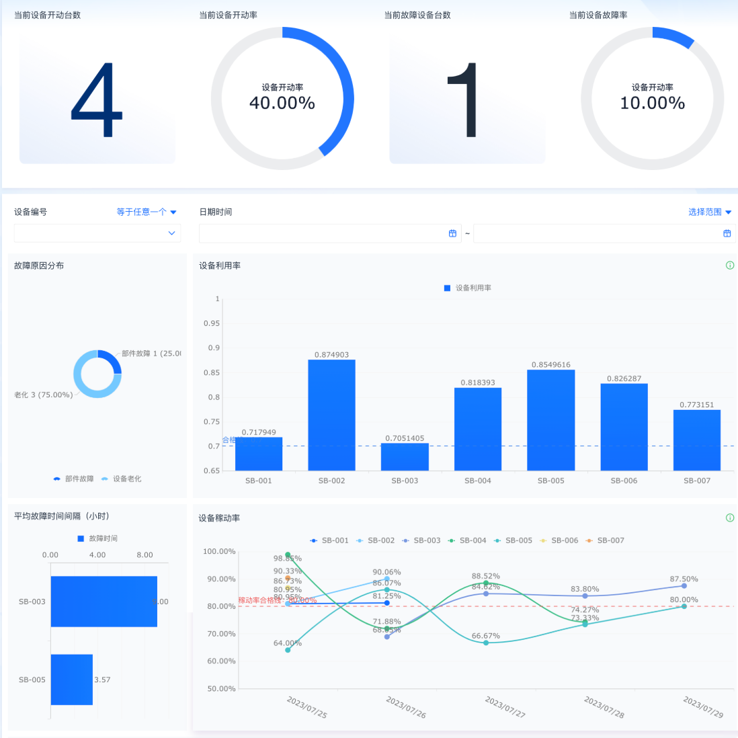Expand the 设备编号 selection combo box
This screenshot has width=738, height=738.
point(97,233)
